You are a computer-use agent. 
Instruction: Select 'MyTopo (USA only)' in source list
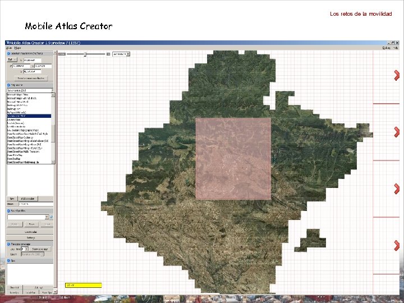point(29,113)
